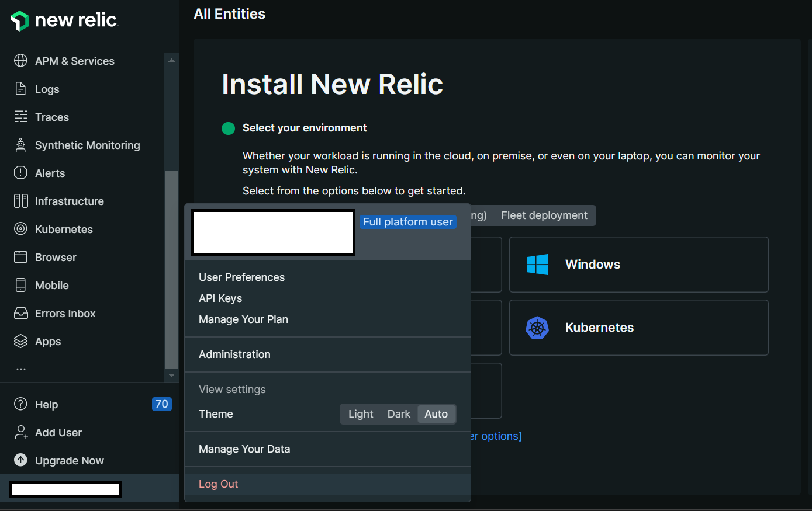Open the 70 notifications badge
Image resolution: width=812 pixels, height=511 pixels.
(162, 404)
